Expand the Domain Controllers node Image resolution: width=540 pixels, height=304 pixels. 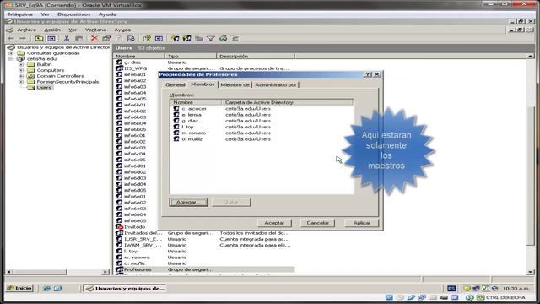coord(21,76)
